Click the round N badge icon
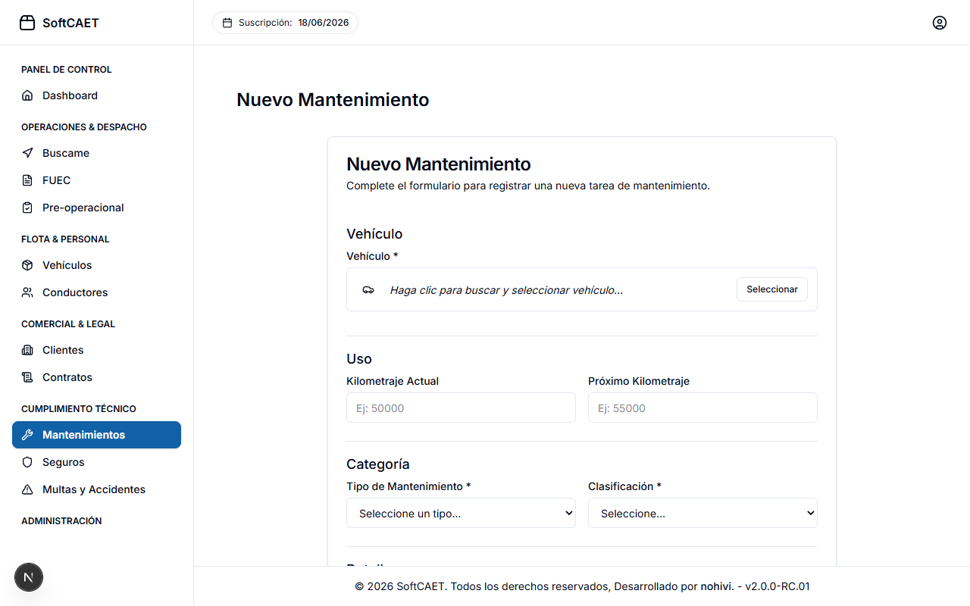Image resolution: width=970 pixels, height=606 pixels. point(29,577)
